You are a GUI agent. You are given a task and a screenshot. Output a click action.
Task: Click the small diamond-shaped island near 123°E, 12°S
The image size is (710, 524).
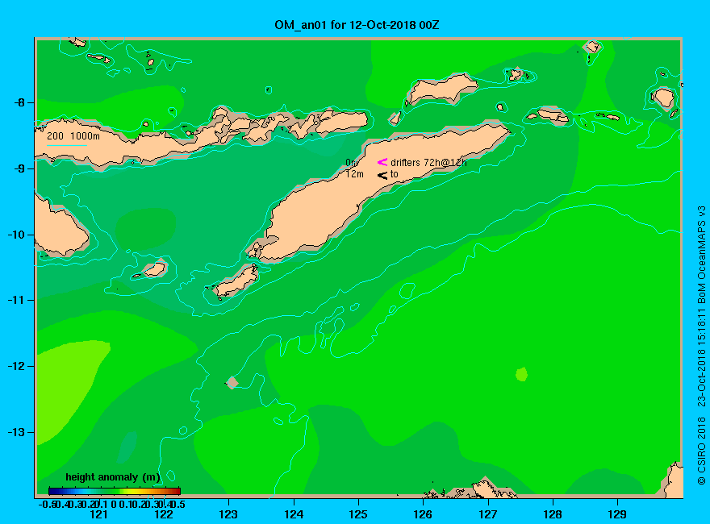(232, 382)
